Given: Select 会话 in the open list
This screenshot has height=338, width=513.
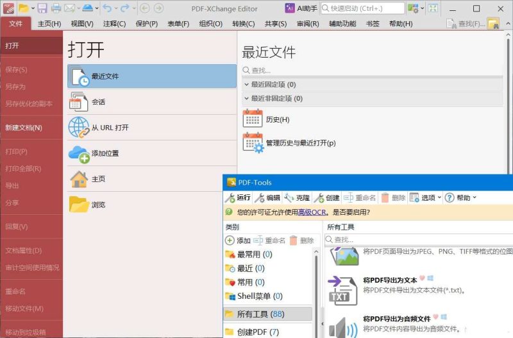Looking at the screenshot, I should pos(152,102).
